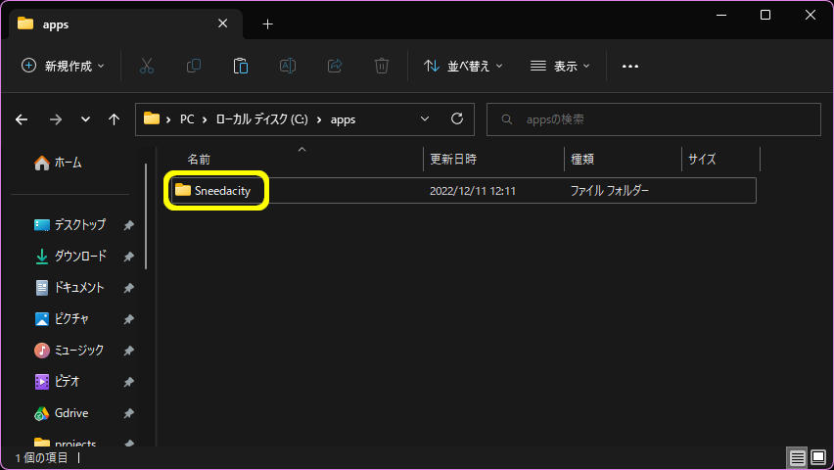Sort by 種類 column header
Screen dimensions: 834x470
coord(582,160)
